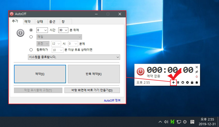
Task: Close the AutoOff window
Action: [120, 14]
